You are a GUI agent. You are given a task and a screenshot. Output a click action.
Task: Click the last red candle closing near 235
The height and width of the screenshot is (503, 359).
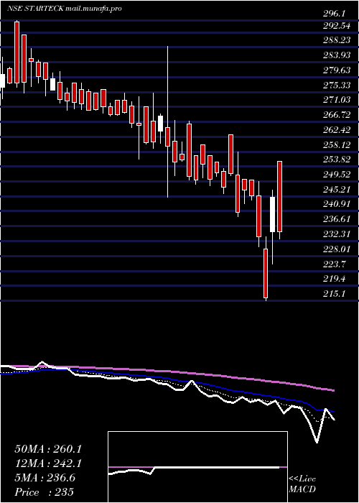coord(279,196)
